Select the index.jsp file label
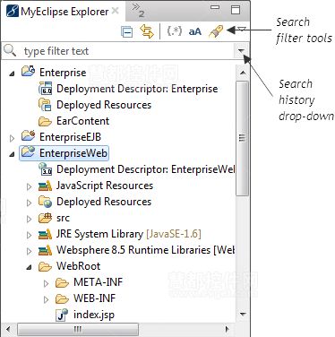 (x=94, y=315)
